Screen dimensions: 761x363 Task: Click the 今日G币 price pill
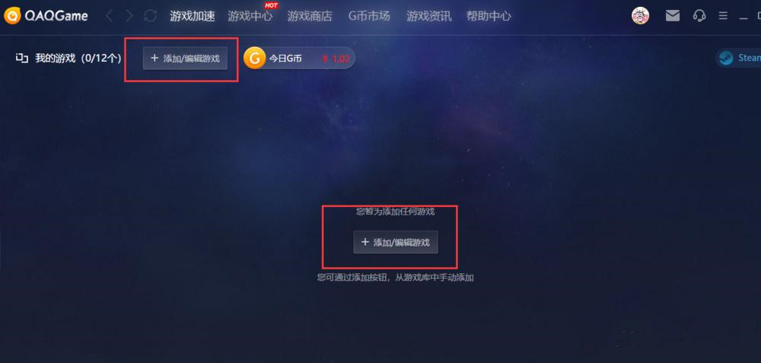[299, 59]
